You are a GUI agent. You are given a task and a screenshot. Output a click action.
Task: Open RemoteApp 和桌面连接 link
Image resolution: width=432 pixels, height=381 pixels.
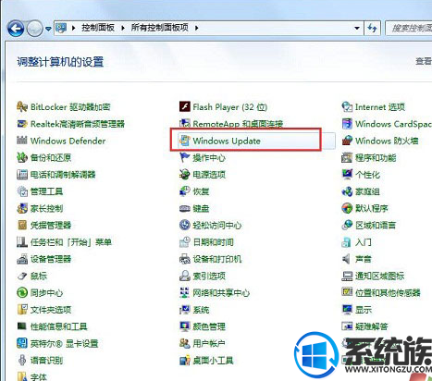click(x=238, y=124)
